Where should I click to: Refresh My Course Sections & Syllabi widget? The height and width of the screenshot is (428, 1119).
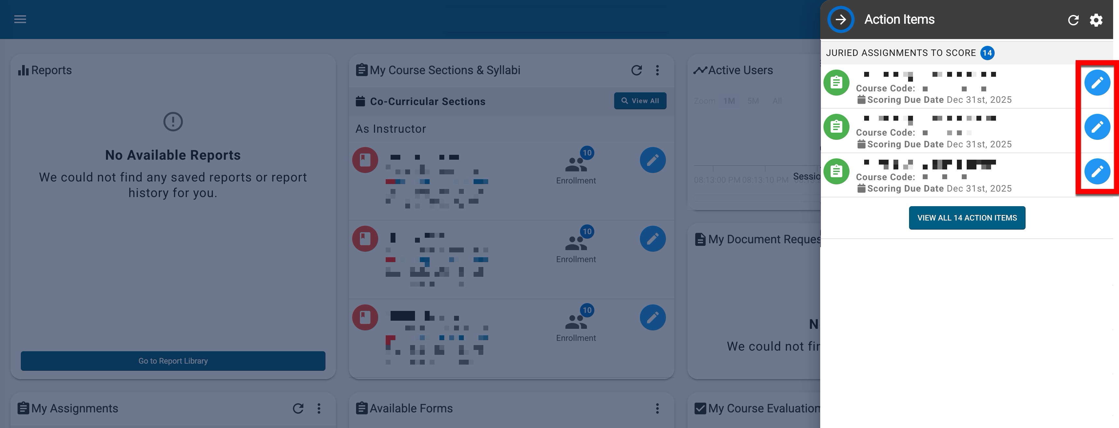click(636, 70)
